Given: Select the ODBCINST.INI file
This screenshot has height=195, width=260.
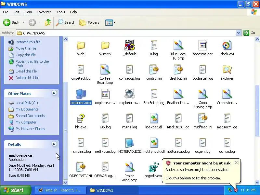Looking at the screenshot, I should coord(81,167).
